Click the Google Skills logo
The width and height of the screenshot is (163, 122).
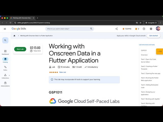19,29
